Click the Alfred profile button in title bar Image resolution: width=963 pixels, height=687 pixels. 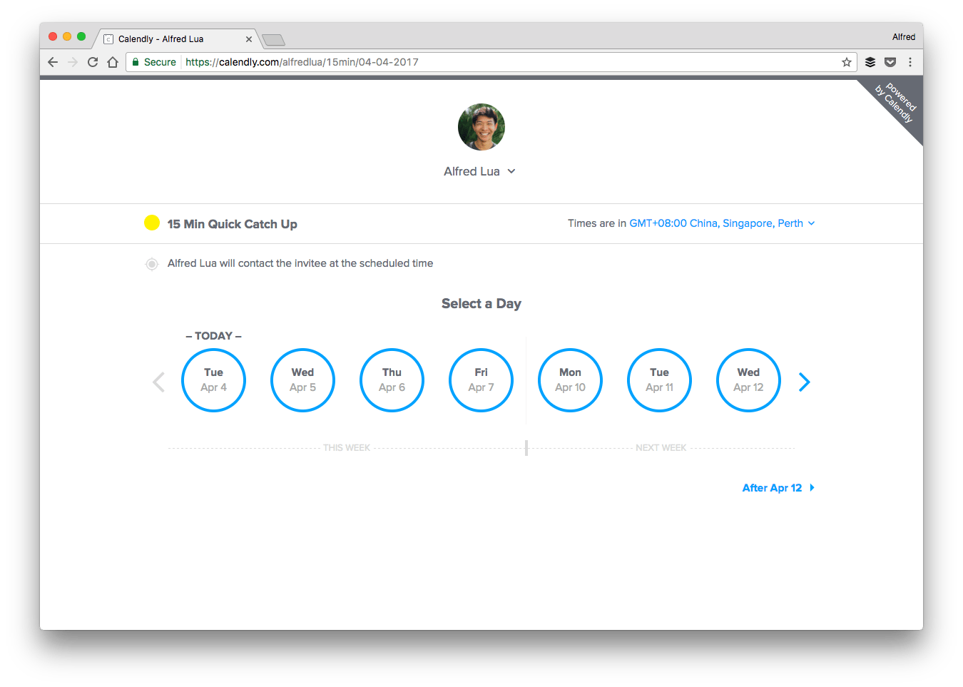point(903,37)
